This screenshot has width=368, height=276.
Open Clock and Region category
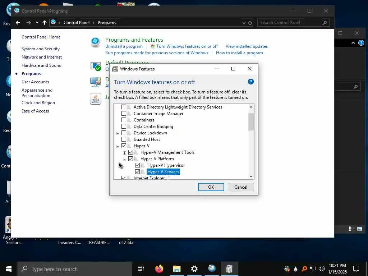tap(38, 103)
